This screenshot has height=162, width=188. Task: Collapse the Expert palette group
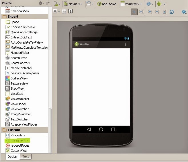25,17
